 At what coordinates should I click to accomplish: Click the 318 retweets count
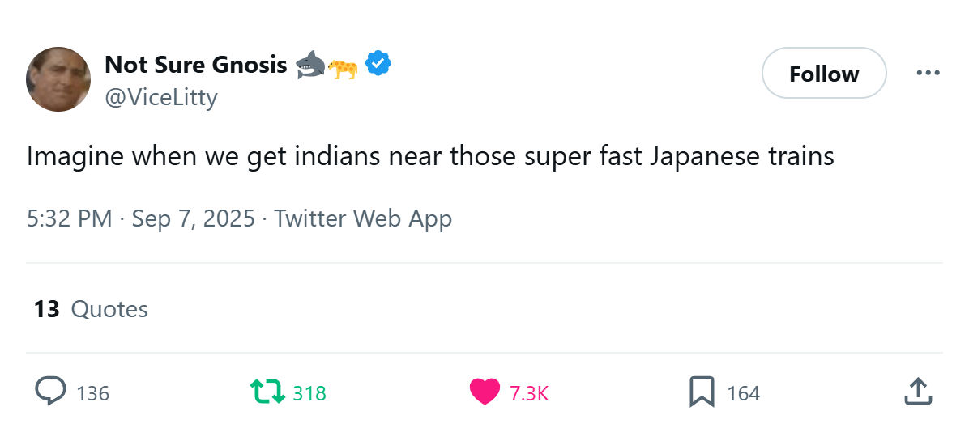pyautogui.click(x=309, y=393)
